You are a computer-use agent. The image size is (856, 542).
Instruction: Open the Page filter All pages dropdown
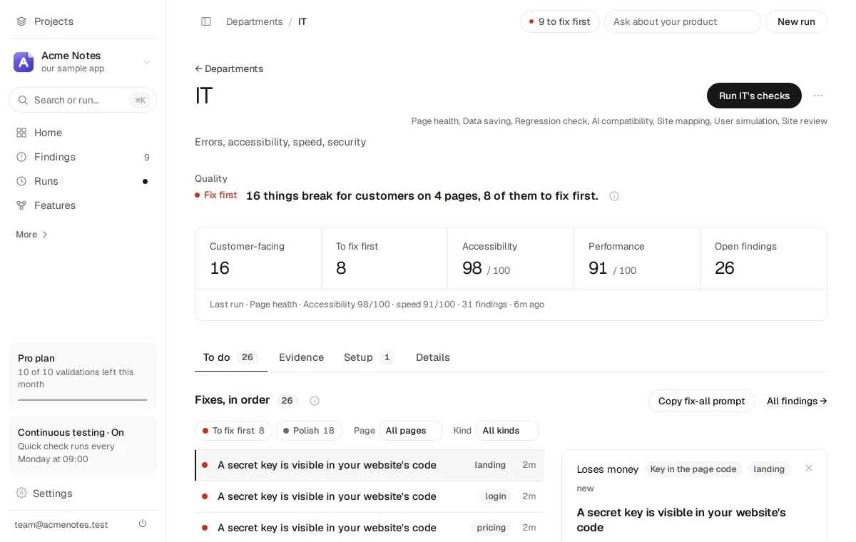pos(411,431)
